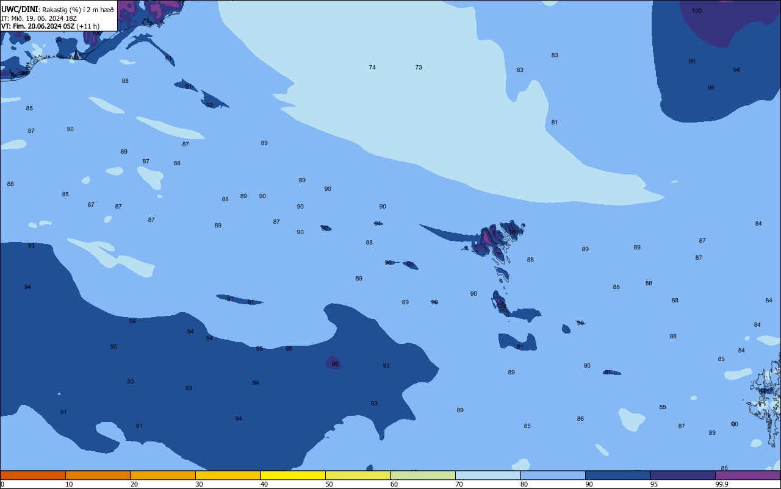
Task: Click the '30' tick label on the legend
Action: (x=199, y=484)
